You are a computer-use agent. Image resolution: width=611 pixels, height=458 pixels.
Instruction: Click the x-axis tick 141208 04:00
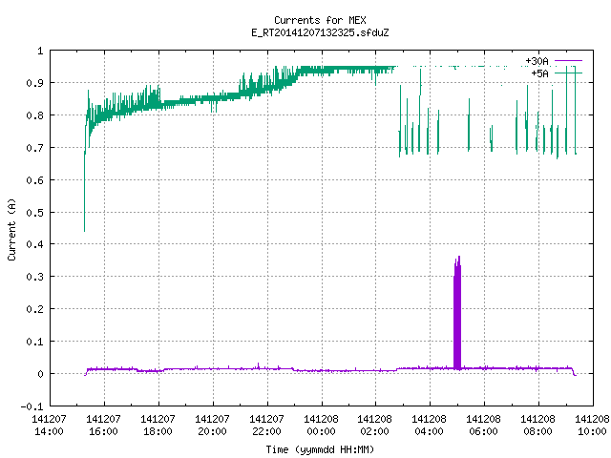pyautogui.click(x=429, y=426)
